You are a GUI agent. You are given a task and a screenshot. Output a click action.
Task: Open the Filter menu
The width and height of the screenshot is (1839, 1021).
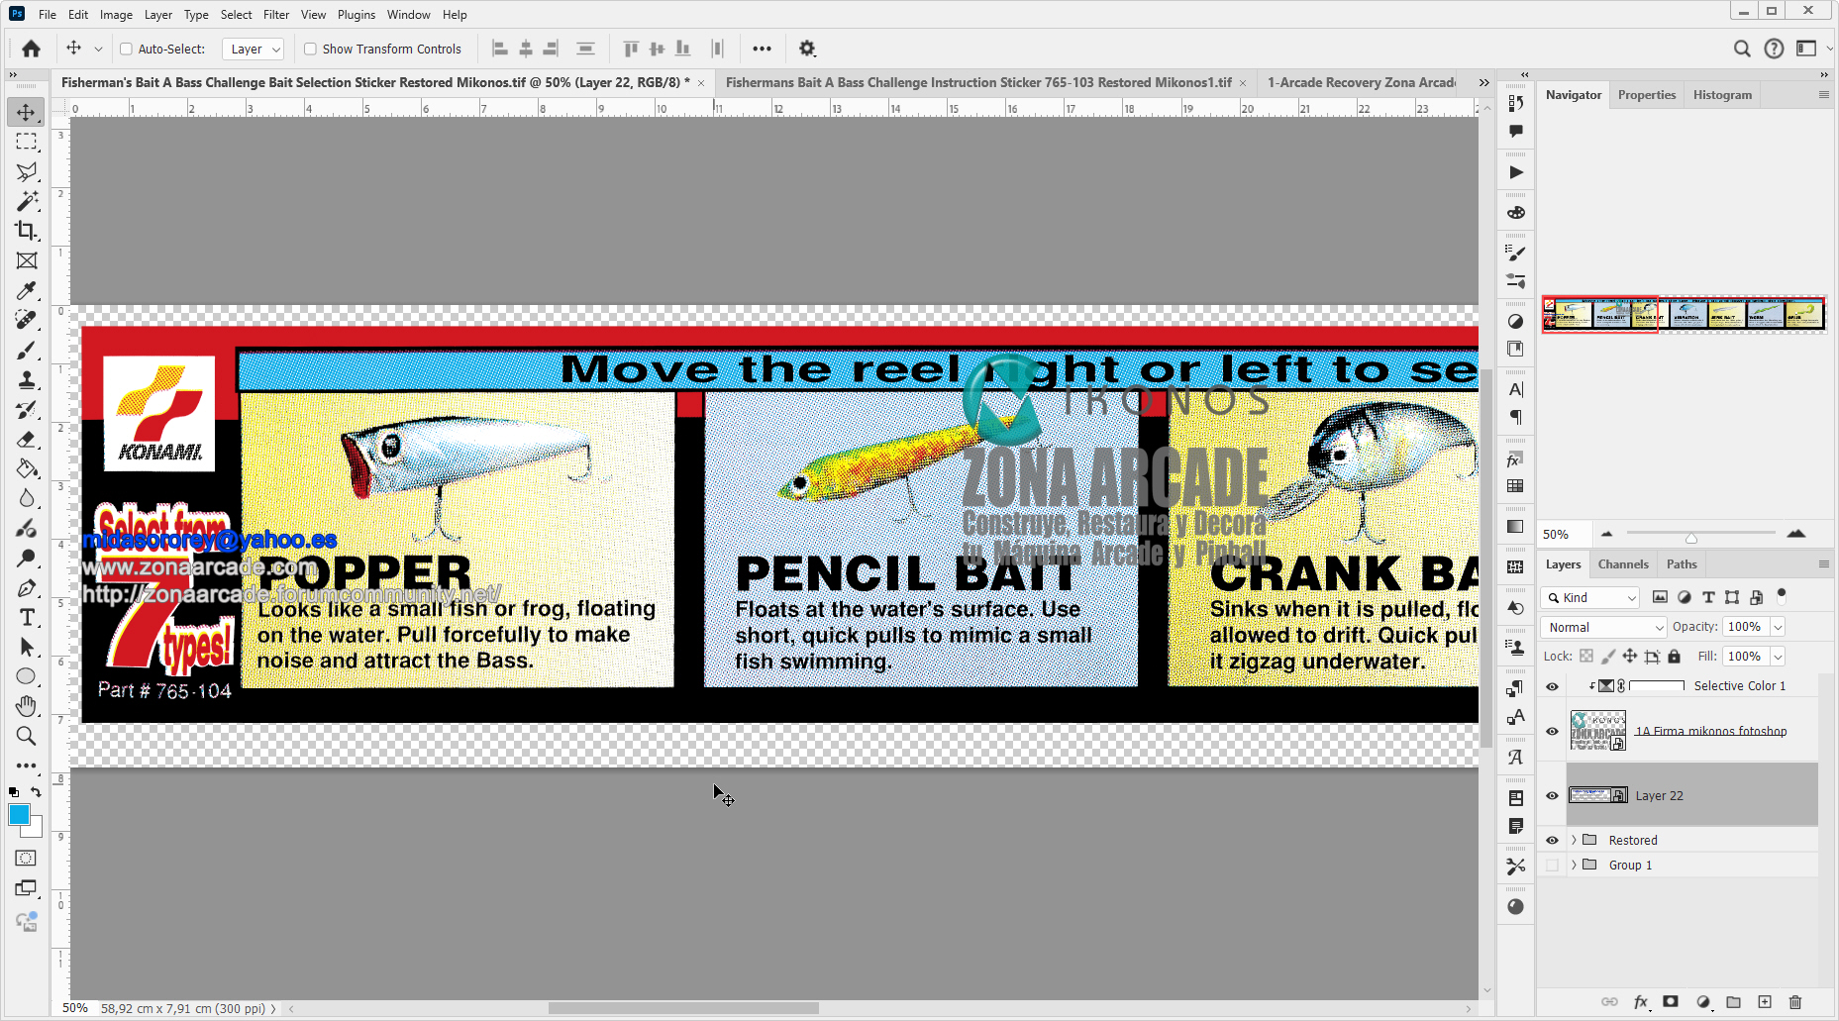(275, 14)
